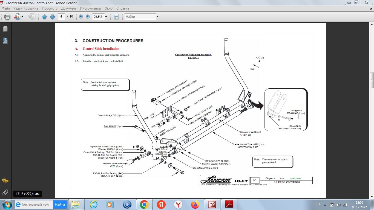The height and width of the screenshot is (210, 374).
Task: Click the page number input field
Action: pyautogui.click(x=61, y=16)
